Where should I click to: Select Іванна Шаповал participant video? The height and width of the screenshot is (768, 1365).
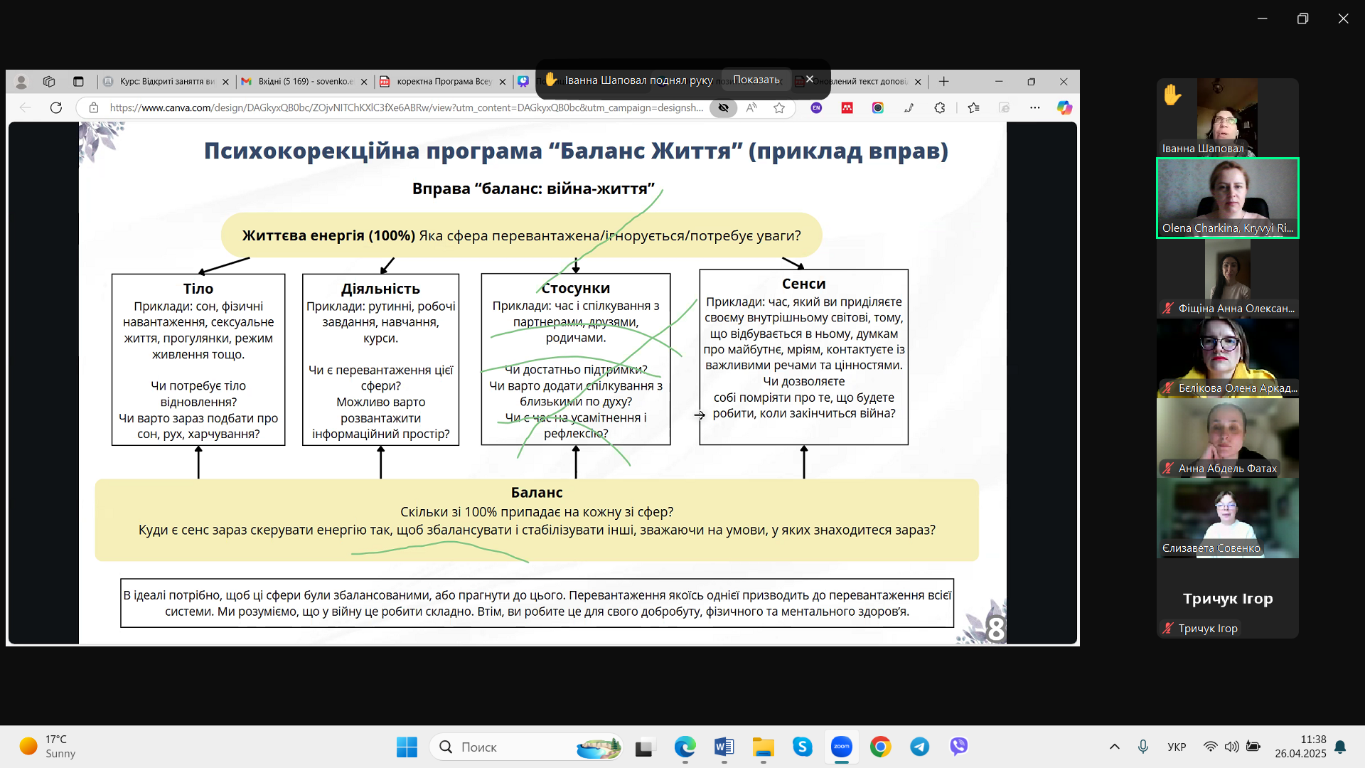pos(1227,117)
